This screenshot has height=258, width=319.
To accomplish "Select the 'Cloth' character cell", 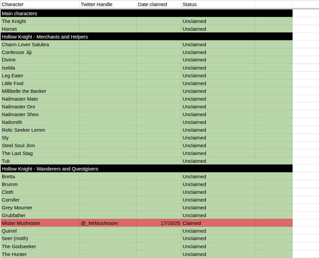I will (x=40, y=192).
